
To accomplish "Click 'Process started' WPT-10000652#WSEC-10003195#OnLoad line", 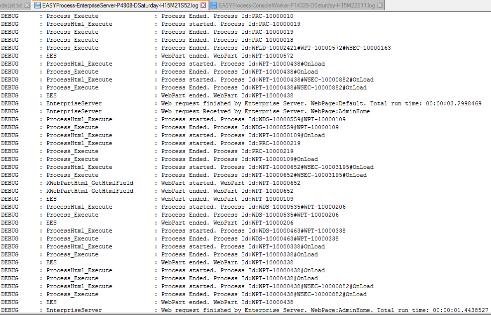I will coord(268,167).
